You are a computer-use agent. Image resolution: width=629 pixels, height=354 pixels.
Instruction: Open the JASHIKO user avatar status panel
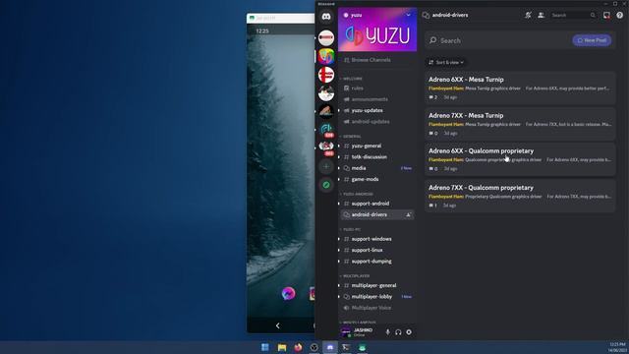point(346,332)
